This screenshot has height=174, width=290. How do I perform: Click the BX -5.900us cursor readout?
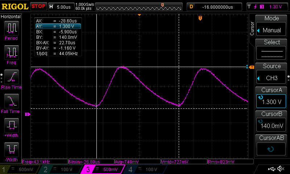pyautogui.click(x=58, y=32)
